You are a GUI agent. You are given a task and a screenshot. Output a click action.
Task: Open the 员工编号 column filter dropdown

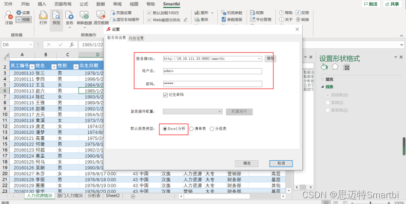(x=32, y=66)
